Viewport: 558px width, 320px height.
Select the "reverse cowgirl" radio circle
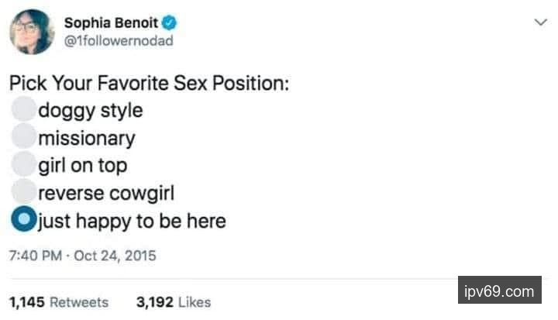coord(25,193)
